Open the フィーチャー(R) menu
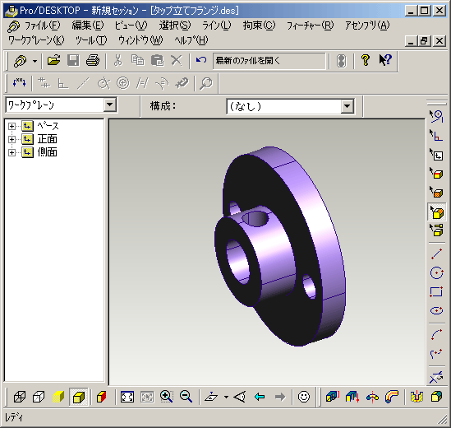 310,26
